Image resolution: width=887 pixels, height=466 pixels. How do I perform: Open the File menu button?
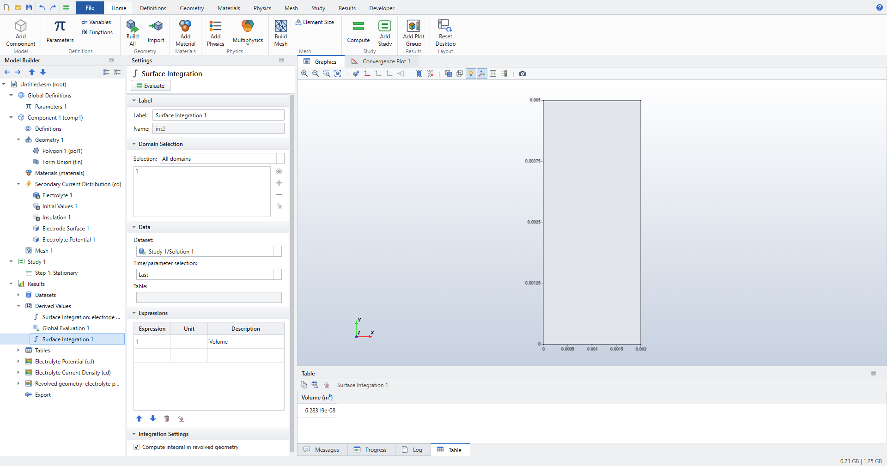[x=90, y=8]
